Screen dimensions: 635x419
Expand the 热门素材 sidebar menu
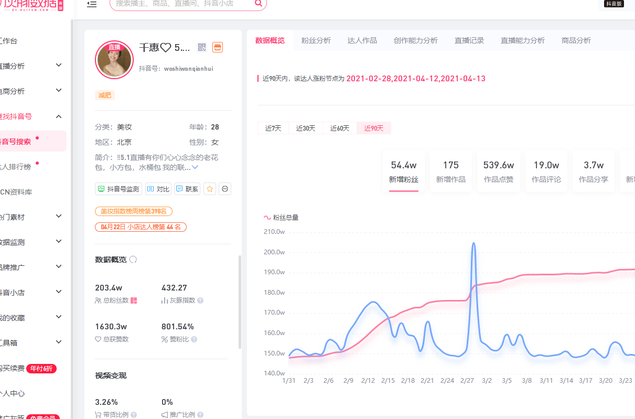pos(59,216)
